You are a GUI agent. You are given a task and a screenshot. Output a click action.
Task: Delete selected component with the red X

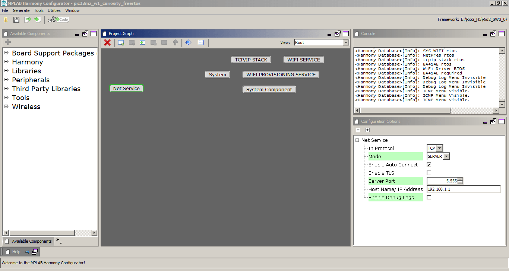click(x=107, y=42)
